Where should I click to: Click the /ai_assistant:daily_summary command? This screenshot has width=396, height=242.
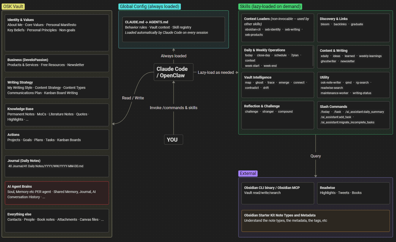[x=364, y=112]
